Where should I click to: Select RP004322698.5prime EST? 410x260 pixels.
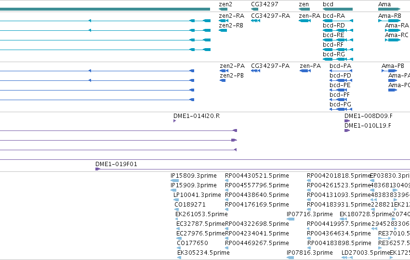pyautogui.click(x=227, y=229)
